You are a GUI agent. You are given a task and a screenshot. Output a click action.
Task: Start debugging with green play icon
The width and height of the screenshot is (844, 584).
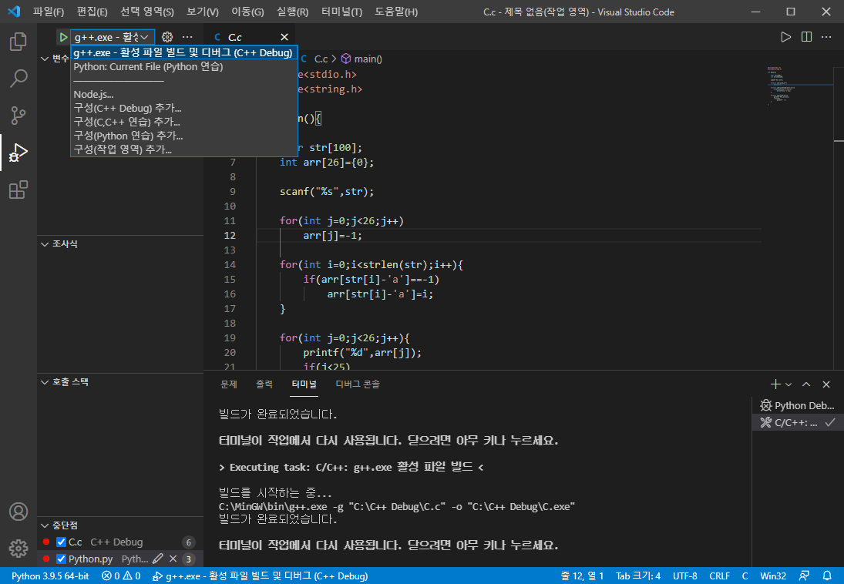63,37
